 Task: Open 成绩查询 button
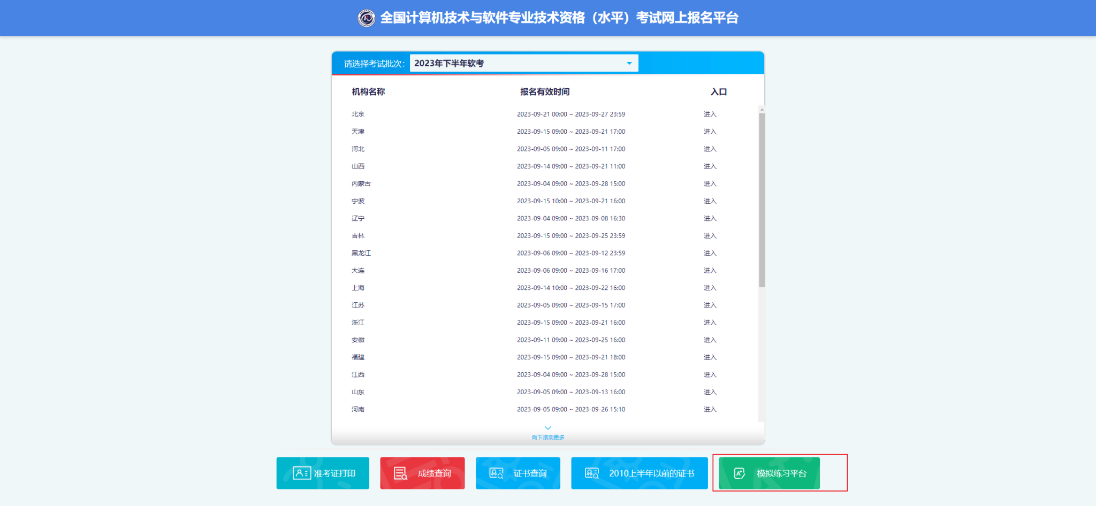[422, 473]
